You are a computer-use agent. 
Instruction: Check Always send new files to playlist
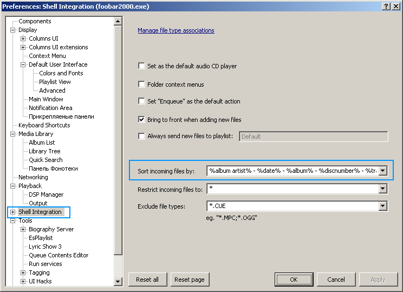[141, 136]
